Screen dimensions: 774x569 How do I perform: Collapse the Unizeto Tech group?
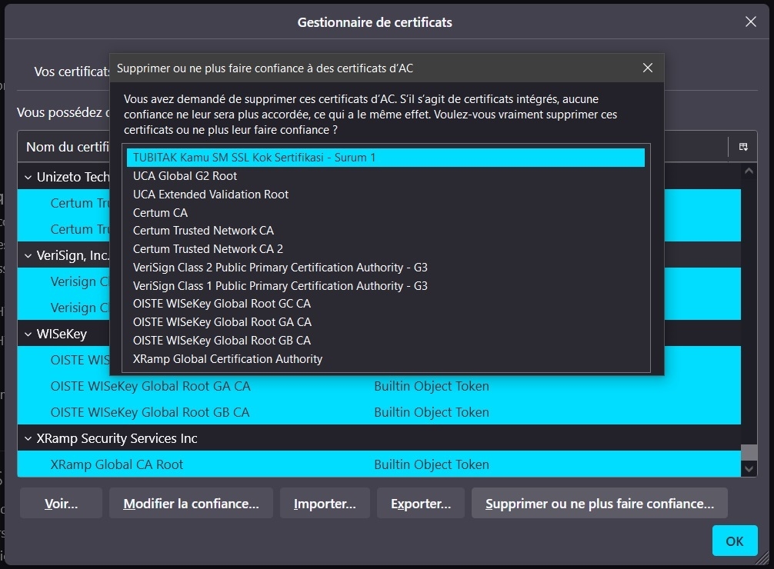28,178
